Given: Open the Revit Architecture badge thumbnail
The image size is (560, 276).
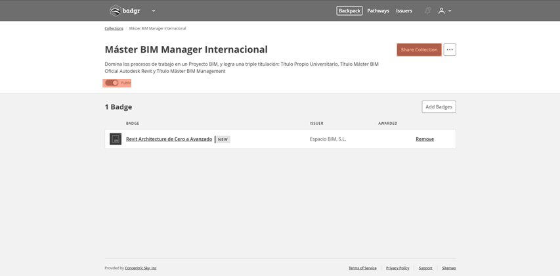Looking at the screenshot, I should [116, 139].
